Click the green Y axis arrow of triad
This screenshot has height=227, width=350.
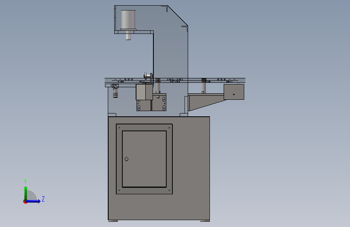[26, 193]
